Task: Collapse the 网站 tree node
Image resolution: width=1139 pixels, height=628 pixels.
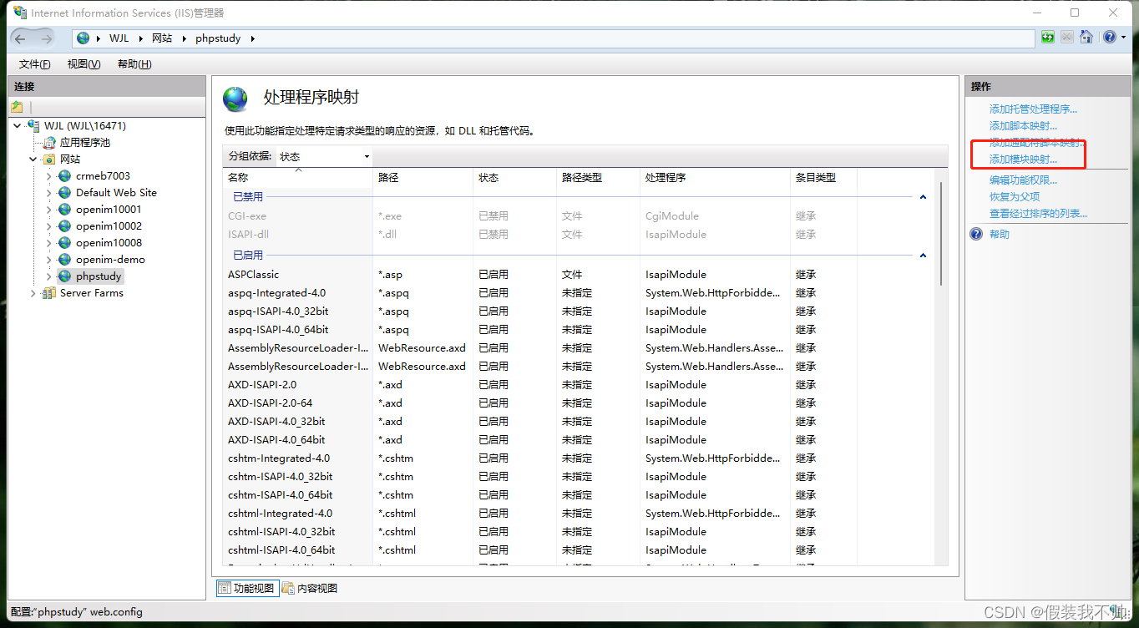Action: [33, 159]
